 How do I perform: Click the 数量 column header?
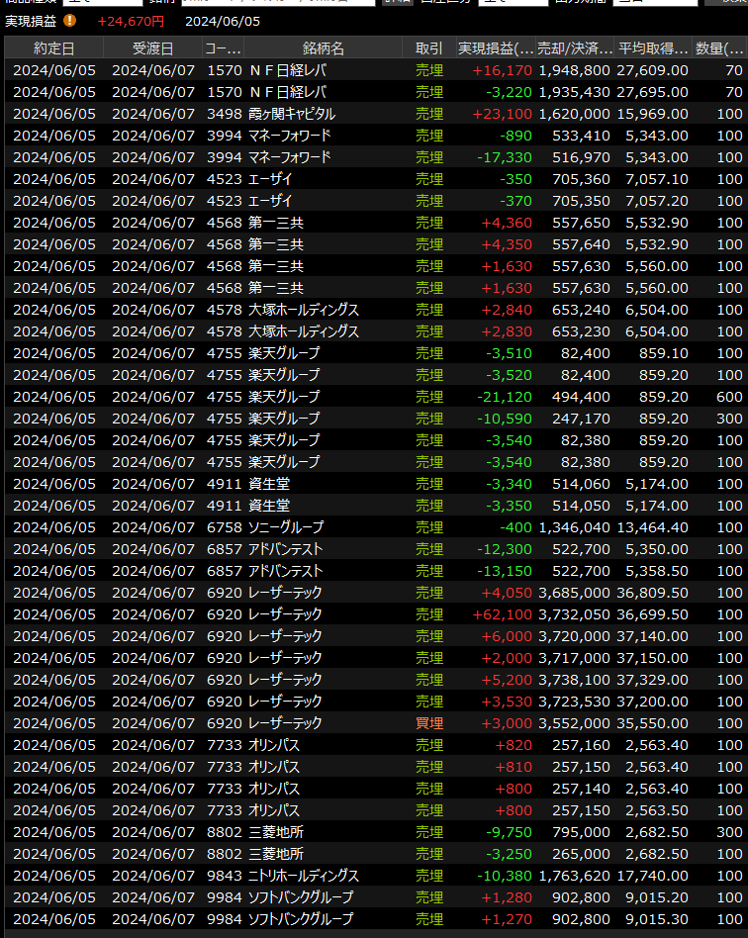tap(719, 48)
